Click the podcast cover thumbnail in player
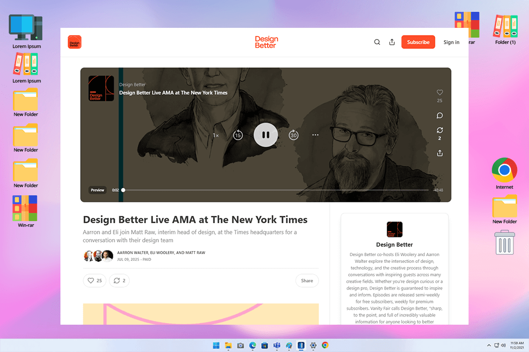529x352 pixels. tap(101, 88)
